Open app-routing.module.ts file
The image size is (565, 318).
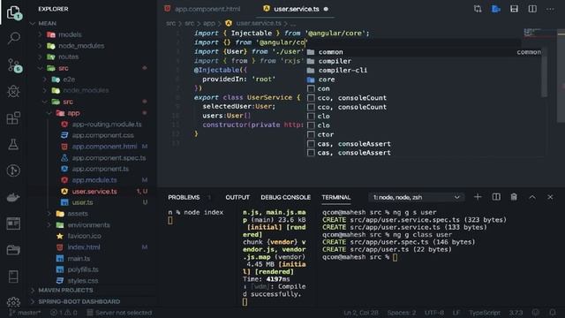(x=107, y=124)
